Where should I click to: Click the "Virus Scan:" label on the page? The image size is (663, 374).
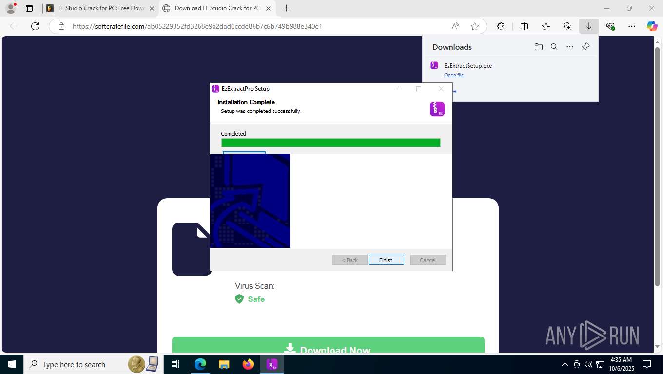pyautogui.click(x=255, y=286)
